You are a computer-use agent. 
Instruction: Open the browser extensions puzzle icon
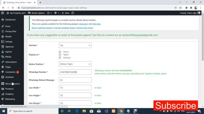coord(191,8)
